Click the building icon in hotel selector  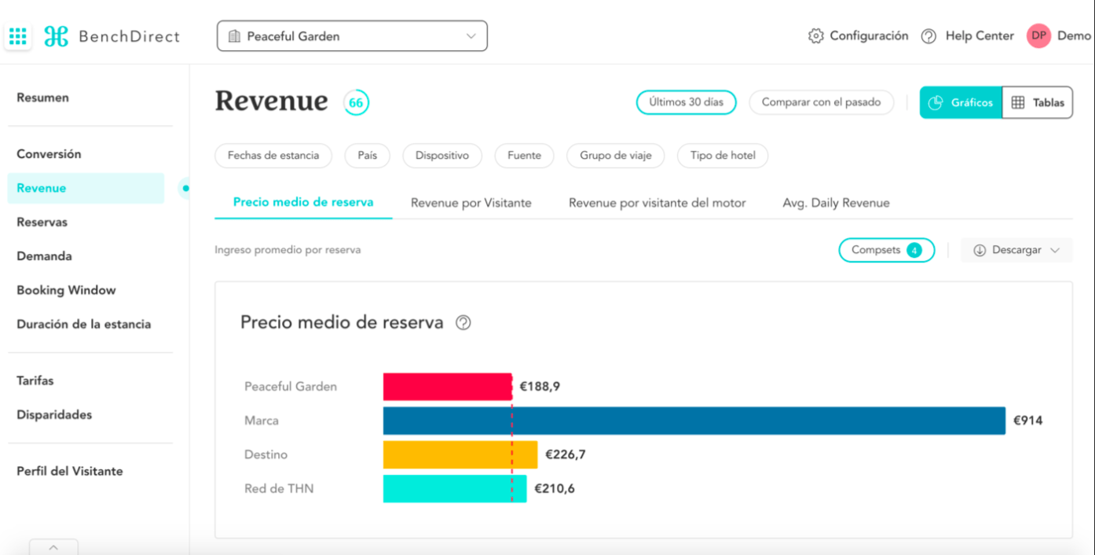(233, 36)
